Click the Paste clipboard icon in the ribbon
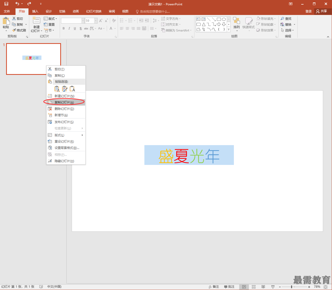 point(6,21)
